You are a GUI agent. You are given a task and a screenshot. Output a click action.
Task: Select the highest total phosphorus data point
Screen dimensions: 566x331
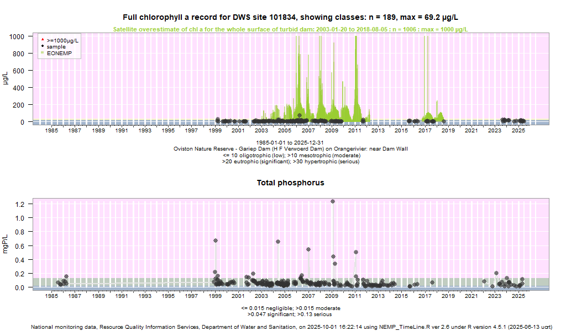point(333,201)
